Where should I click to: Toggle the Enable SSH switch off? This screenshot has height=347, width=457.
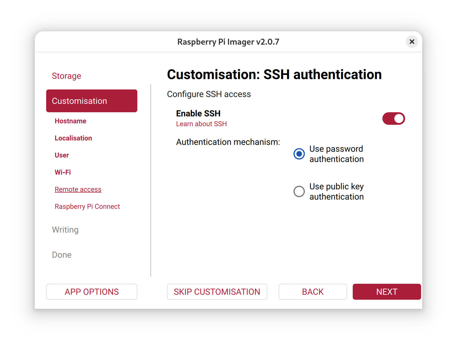[393, 119]
